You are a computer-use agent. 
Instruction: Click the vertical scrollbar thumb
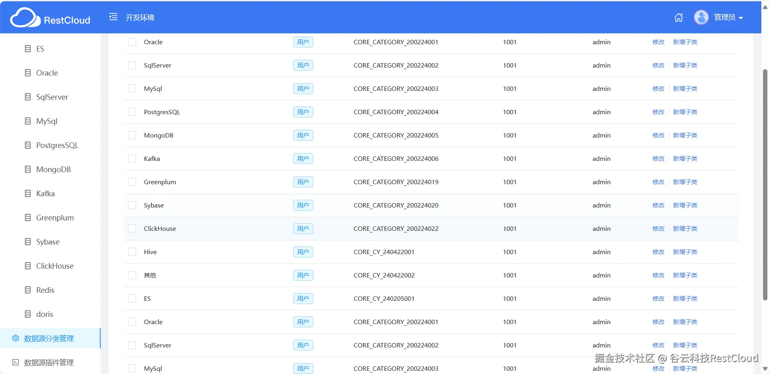pos(765,185)
